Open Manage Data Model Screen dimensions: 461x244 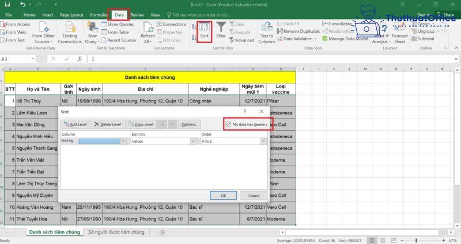(x=345, y=39)
